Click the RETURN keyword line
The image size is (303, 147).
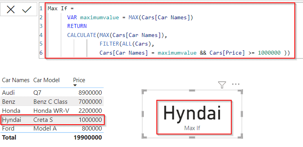pos(77,26)
